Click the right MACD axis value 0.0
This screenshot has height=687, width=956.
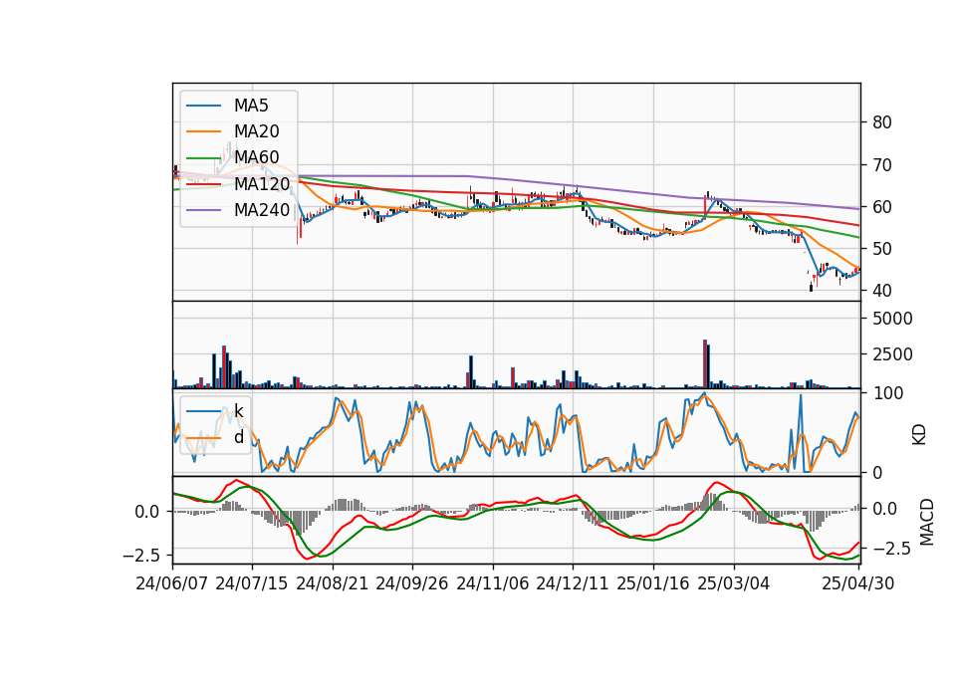tap(885, 509)
